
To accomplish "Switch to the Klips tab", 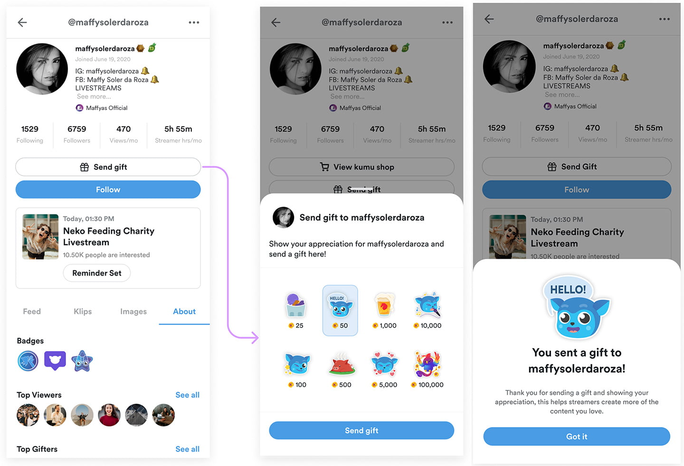I will (x=83, y=311).
